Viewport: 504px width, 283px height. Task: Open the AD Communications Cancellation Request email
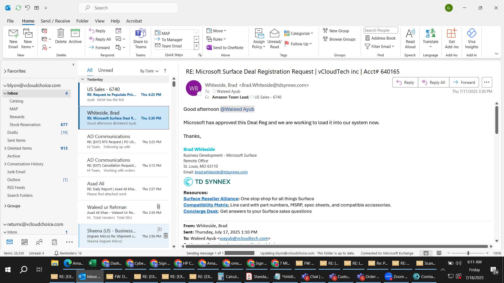(x=124, y=165)
